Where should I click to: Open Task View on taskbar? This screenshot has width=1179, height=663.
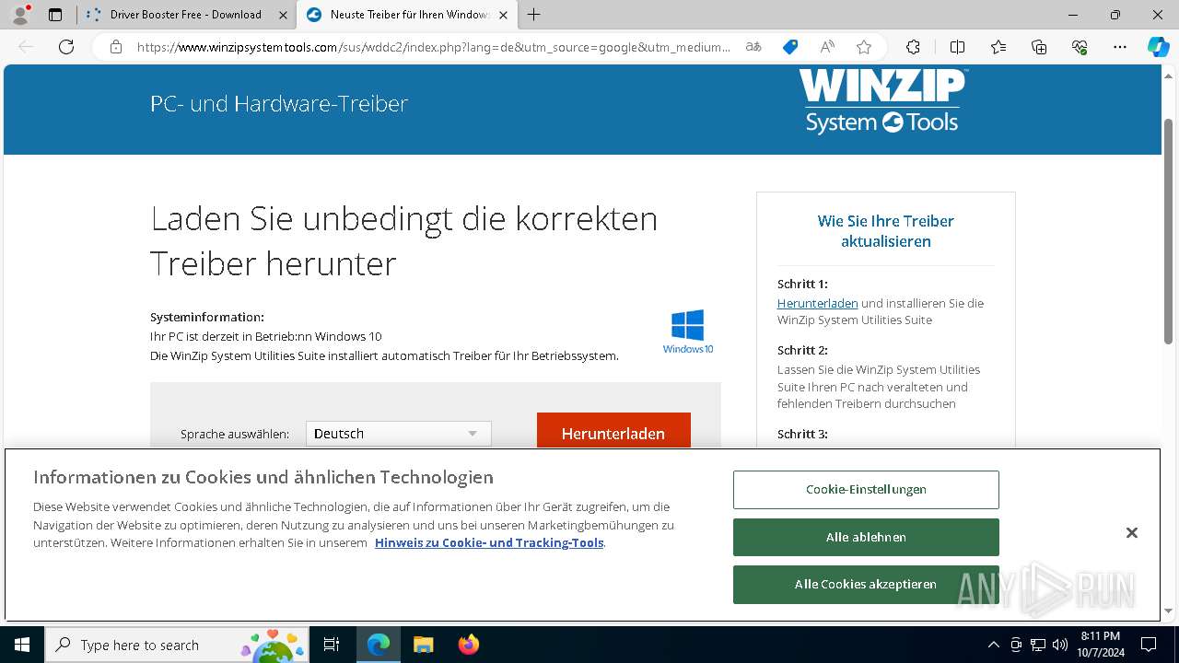(332, 645)
